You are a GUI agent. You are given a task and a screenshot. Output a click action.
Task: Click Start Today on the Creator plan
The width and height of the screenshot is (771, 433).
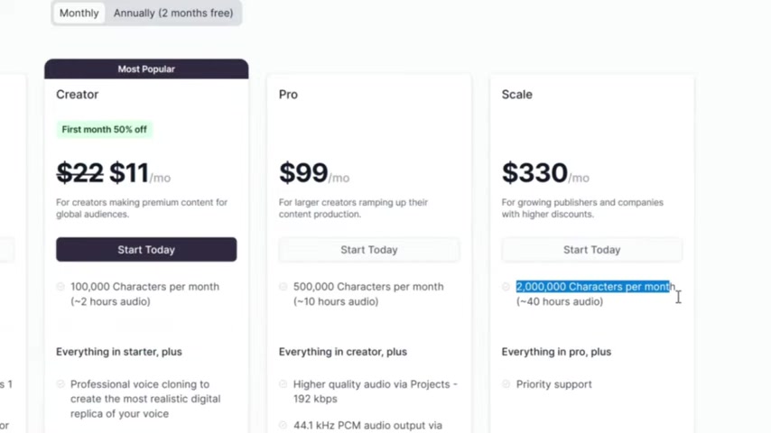(146, 250)
